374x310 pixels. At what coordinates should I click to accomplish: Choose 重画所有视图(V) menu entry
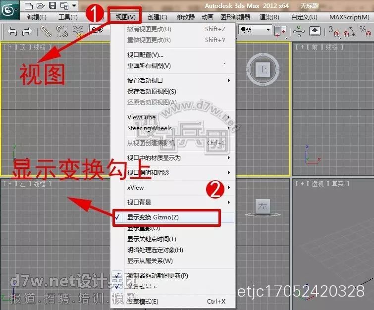coord(173,65)
